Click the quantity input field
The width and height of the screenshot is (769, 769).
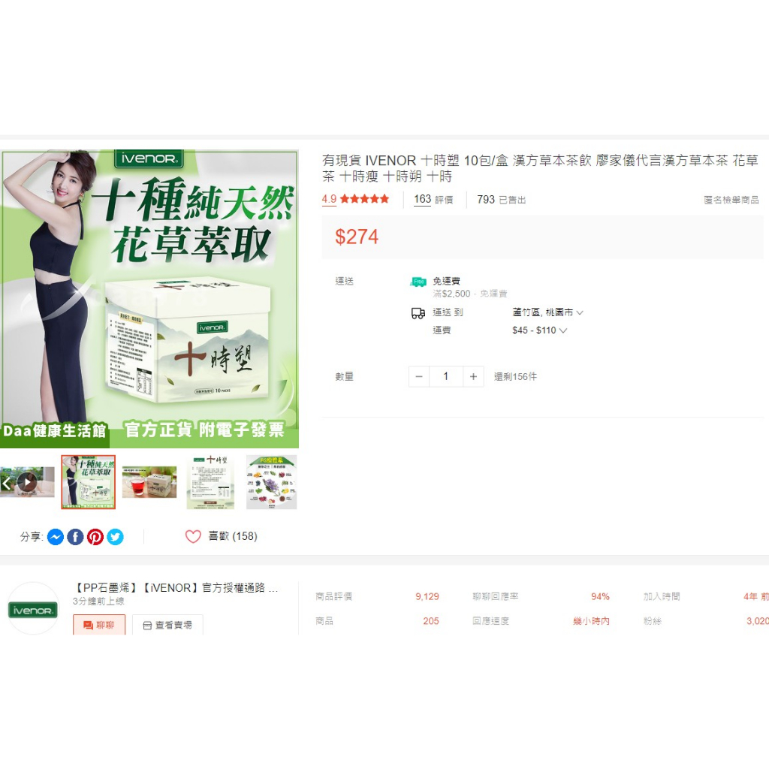[x=446, y=377]
